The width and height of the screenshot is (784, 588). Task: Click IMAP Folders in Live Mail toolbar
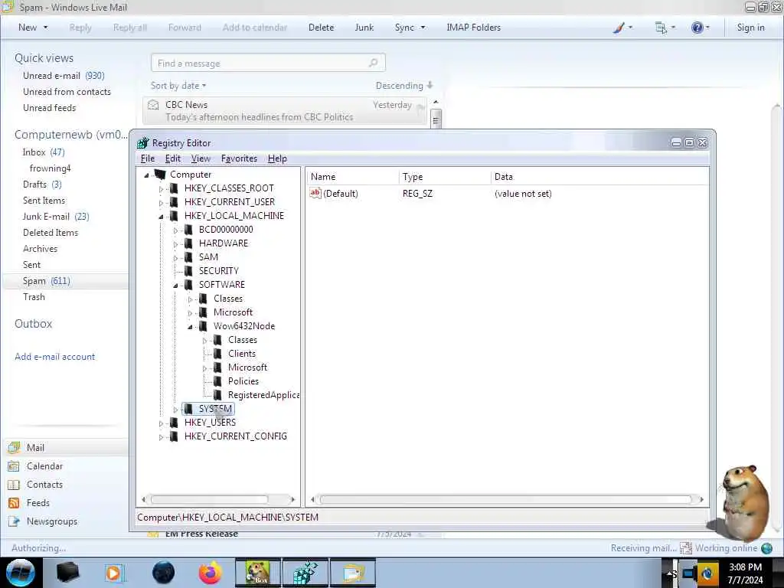point(473,28)
